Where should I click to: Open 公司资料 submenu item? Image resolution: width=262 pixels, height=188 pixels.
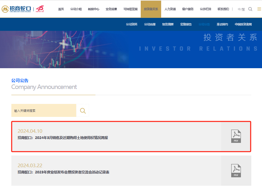pyautogui.click(x=132, y=24)
